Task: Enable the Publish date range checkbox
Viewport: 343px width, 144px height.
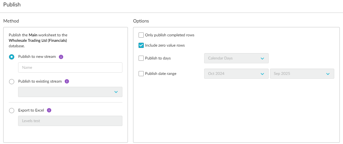Action: (141, 74)
